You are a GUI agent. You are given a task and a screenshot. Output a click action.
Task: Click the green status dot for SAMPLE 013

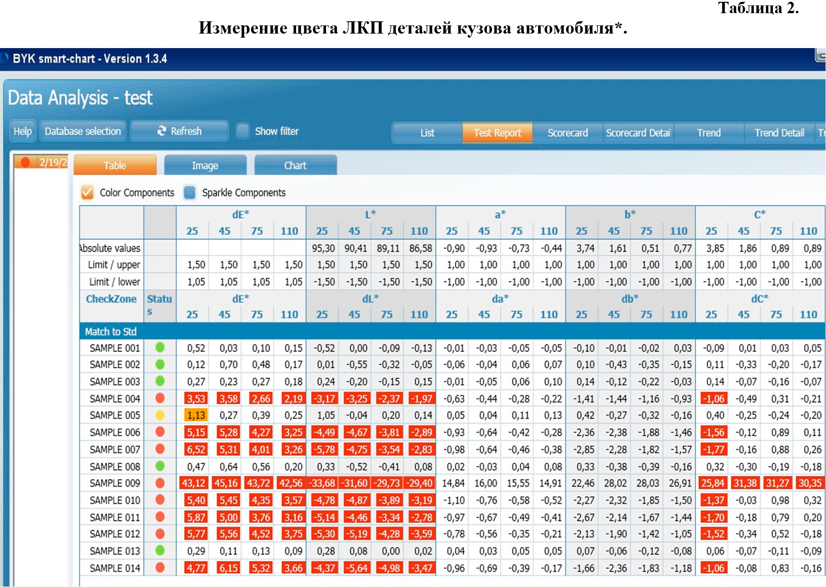[160, 551]
